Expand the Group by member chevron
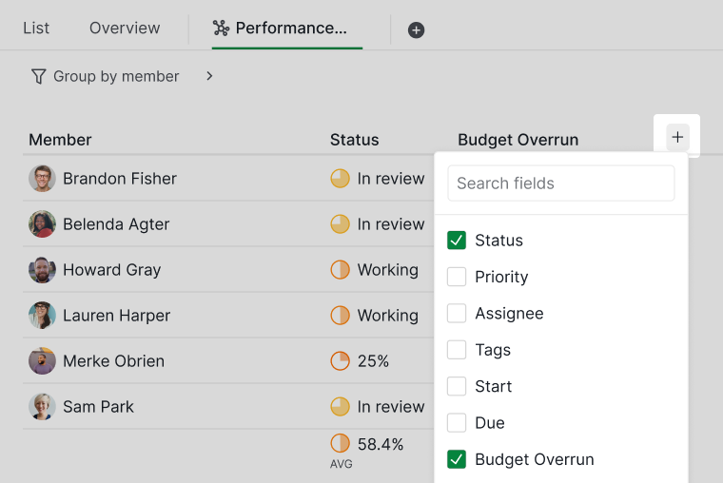 (x=209, y=76)
